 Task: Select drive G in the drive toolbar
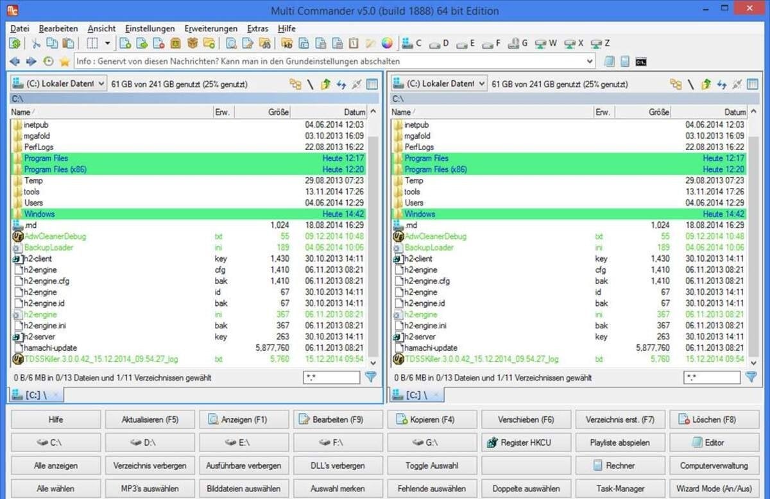[517, 44]
